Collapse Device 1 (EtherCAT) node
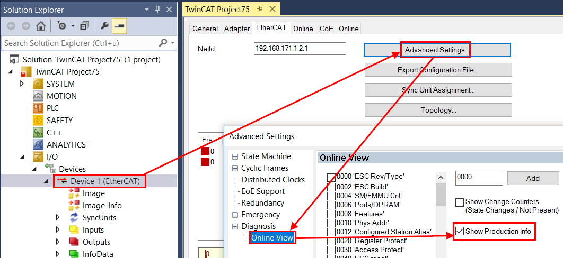 (x=46, y=181)
